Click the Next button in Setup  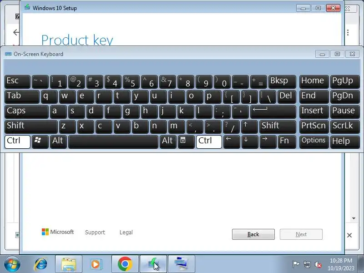pyautogui.click(x=301, y=234)
